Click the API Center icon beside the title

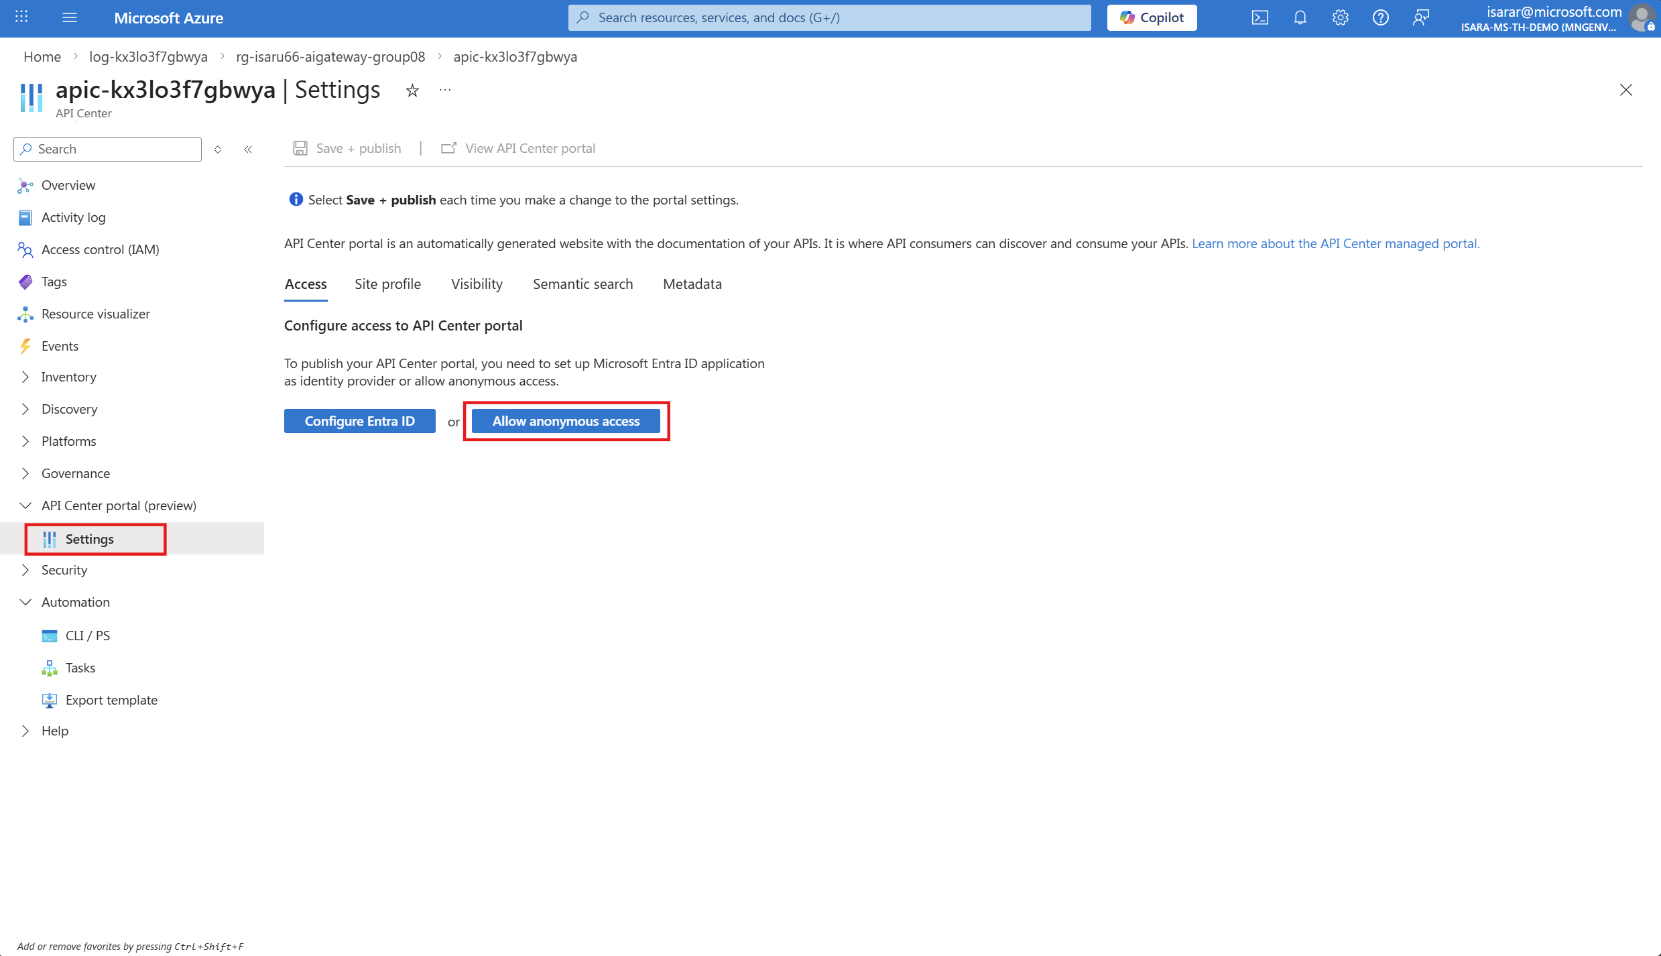(32, 97)
